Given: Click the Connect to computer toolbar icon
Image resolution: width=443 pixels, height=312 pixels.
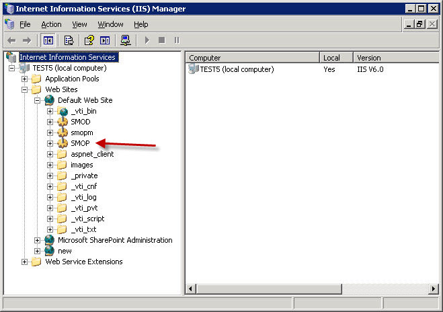Looking at the screenshot, I should [126, 40].
